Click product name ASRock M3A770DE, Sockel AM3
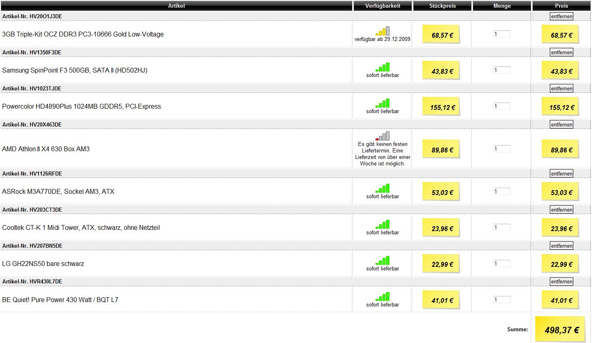 tap(58, 191)
